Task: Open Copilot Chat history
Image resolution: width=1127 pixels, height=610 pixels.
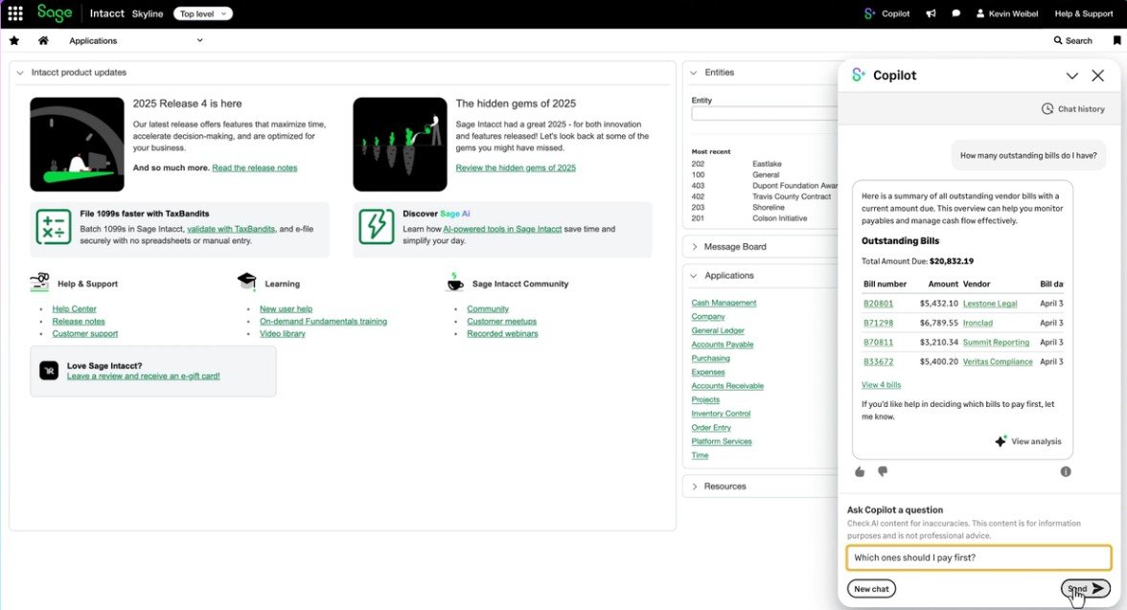Action: point(1073,109)
